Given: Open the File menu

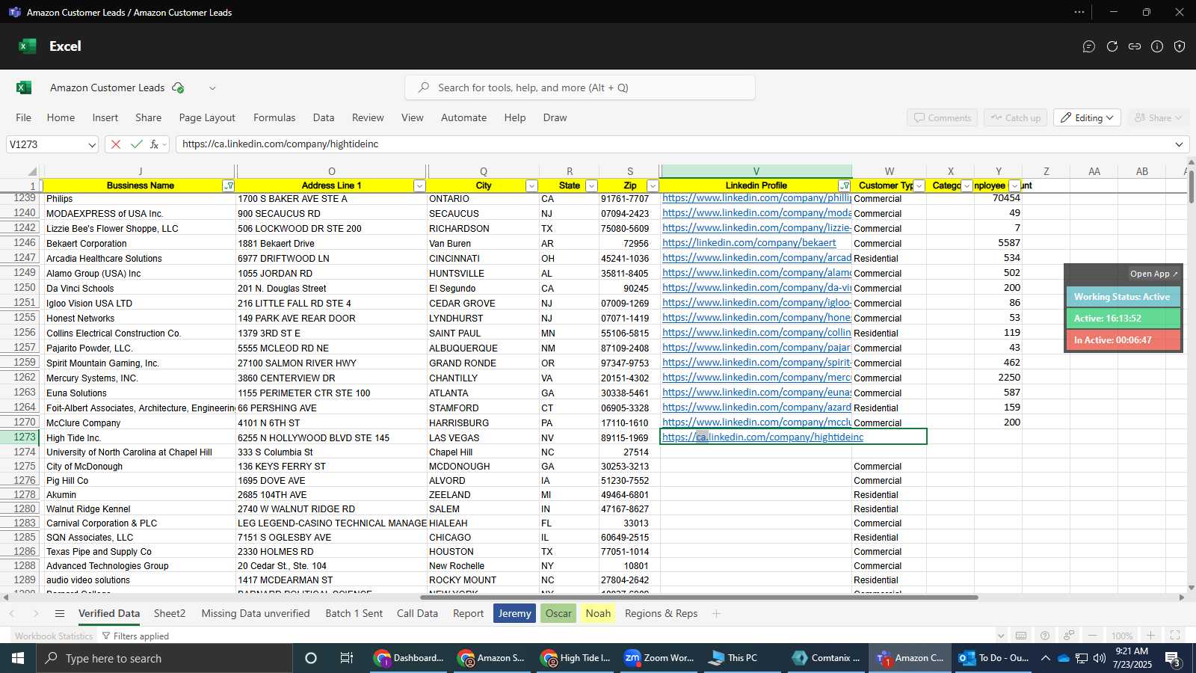Looking at the screenshot, I should [x=24, y=118].
